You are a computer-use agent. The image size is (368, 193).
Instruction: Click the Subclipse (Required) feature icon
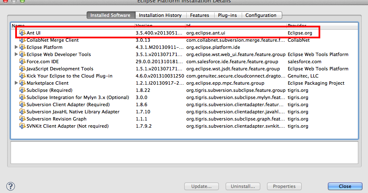point(22,90)
